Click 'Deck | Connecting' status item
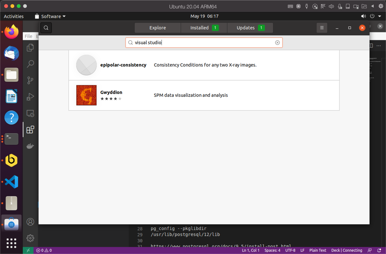 [347, 250]
